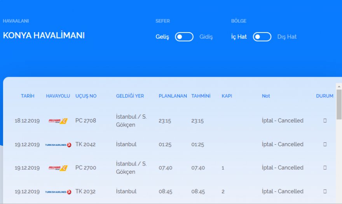Select the İç Hat domestic option
The image size is (342, 204).
pyautogui.click(x=239, y=37)
